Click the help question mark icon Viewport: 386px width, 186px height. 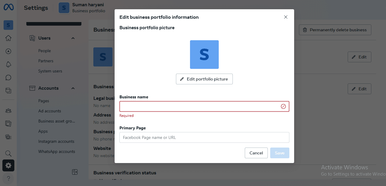pyautogui.click(x=8, y=178)
